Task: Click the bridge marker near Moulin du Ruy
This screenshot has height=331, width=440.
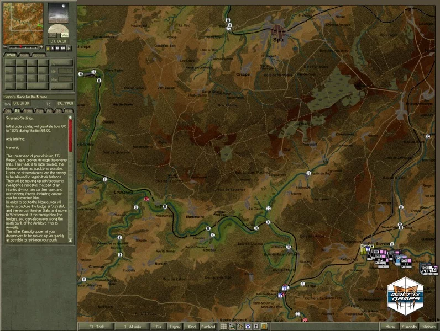Action: coord(308,173)
